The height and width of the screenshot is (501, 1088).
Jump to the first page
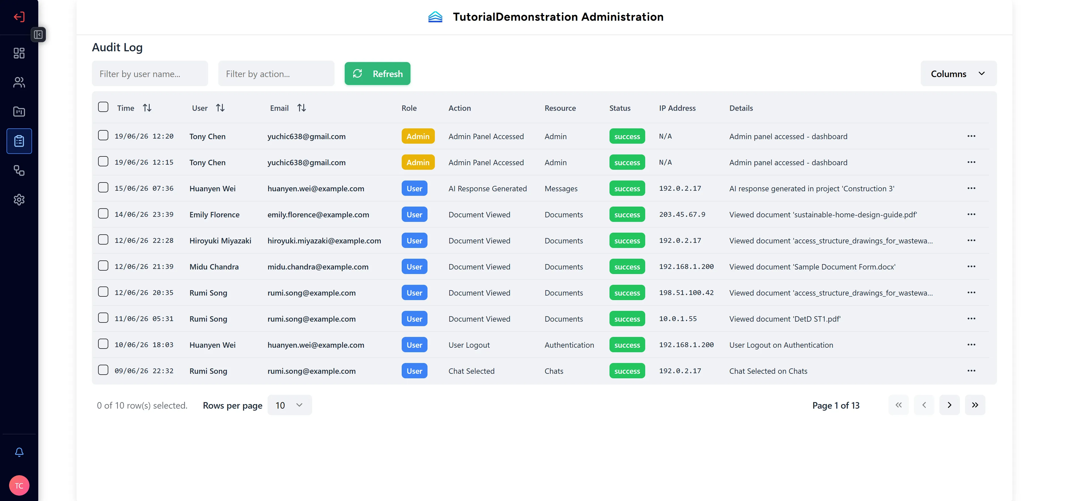coord(898,405)
